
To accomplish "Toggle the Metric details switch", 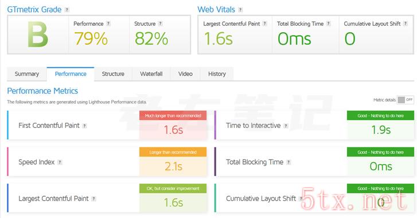I will click(405, 100).
